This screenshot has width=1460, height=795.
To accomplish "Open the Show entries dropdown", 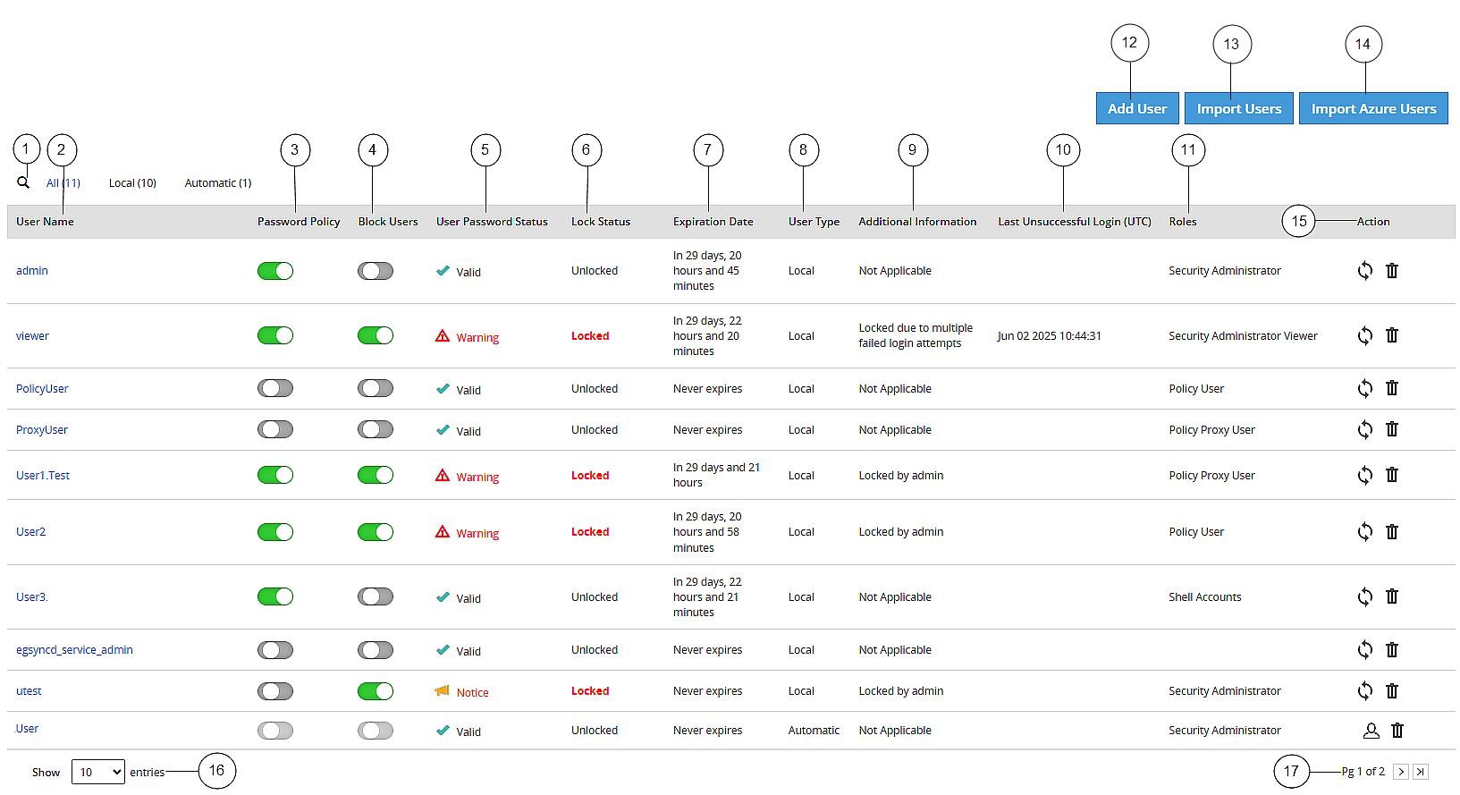I will [98, 772].
